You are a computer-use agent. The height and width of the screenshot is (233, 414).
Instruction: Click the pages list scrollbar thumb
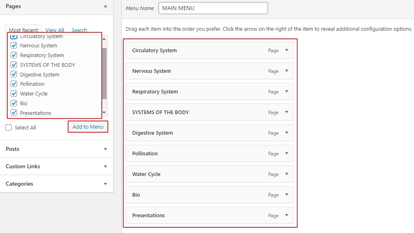pos(104,74)
